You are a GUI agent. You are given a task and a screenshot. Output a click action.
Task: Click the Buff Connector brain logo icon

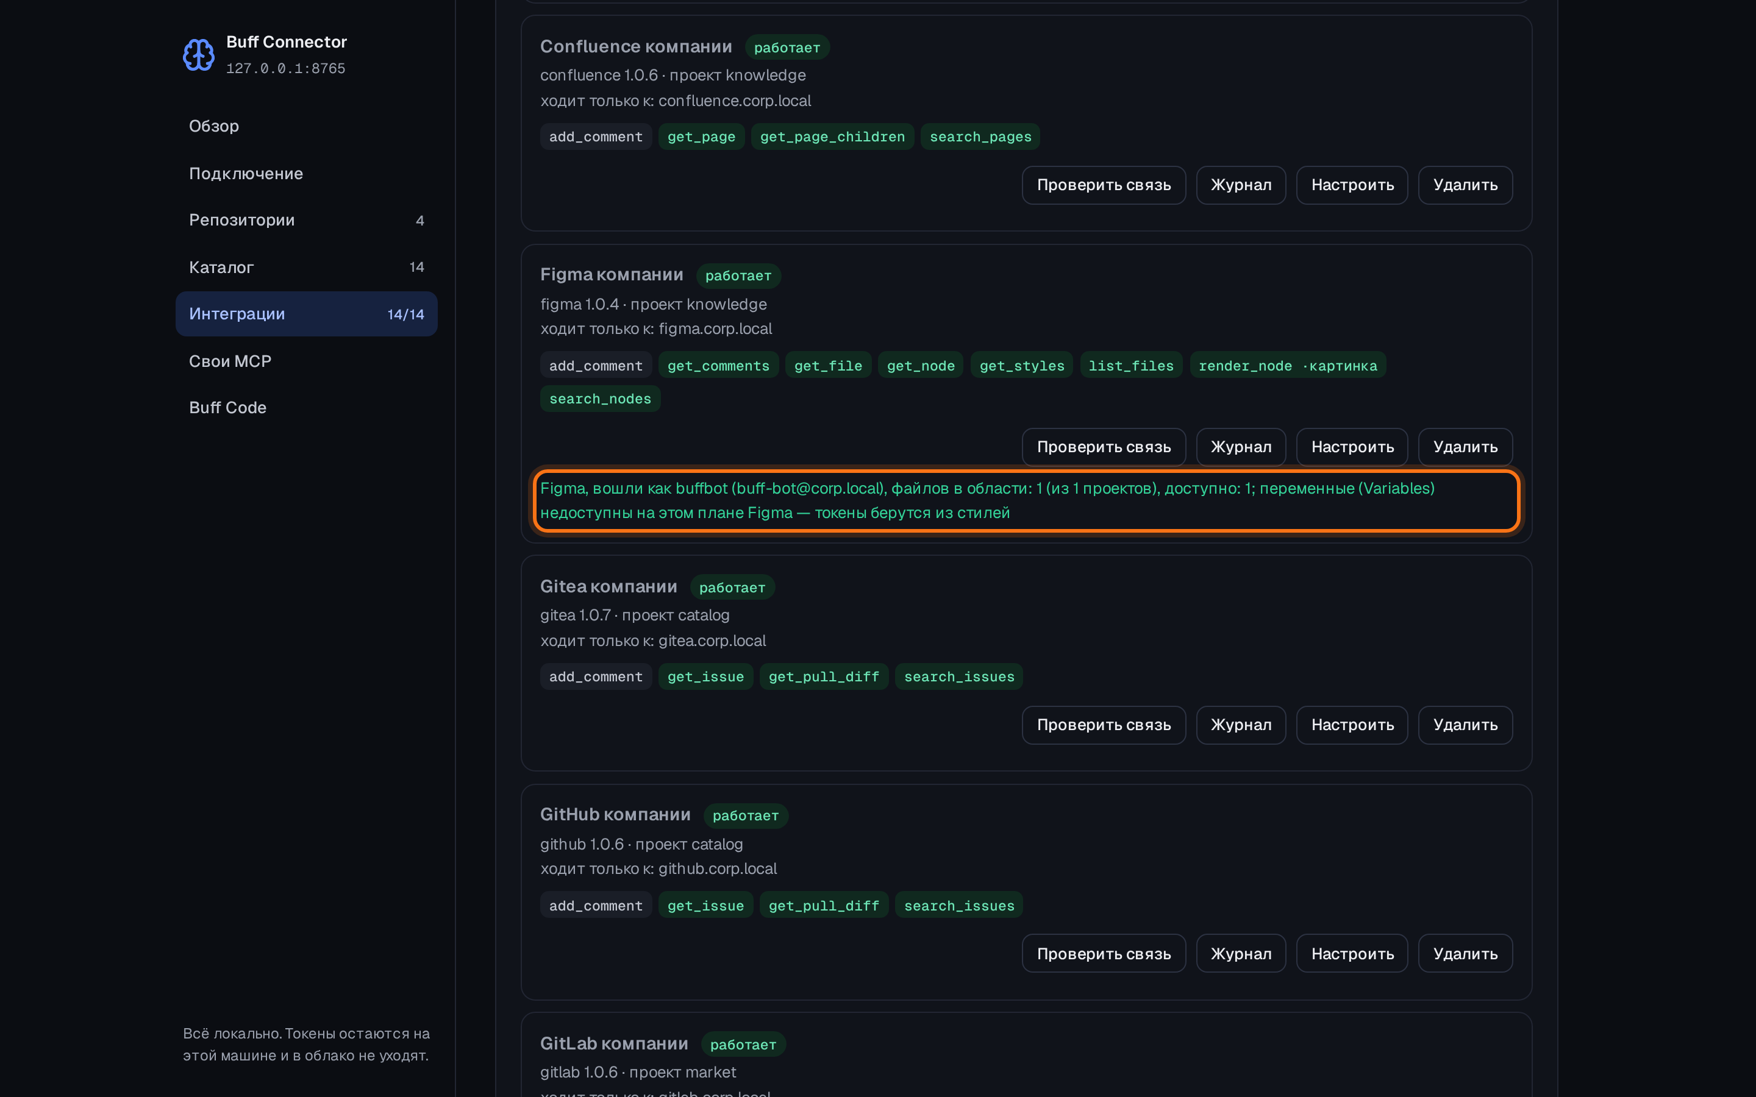click(198, 54)
